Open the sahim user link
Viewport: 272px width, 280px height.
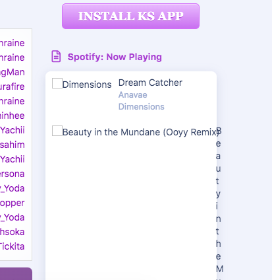(x=13, y=145)
